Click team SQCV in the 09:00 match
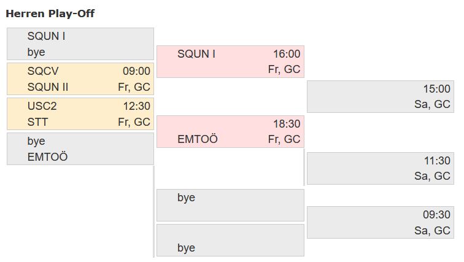The width and height of the screenshot is (464, 262). click(x=43, y=71)
